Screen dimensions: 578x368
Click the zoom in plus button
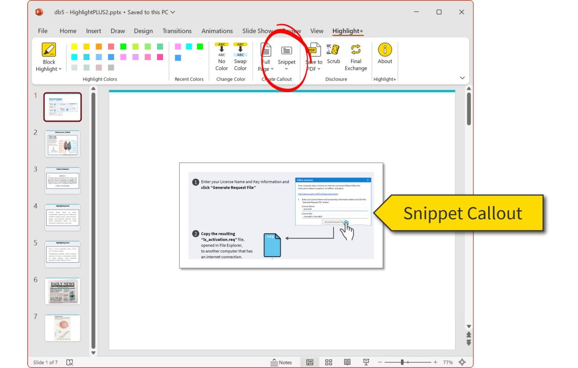436,362
